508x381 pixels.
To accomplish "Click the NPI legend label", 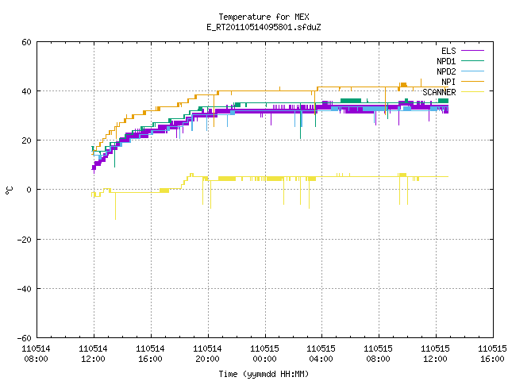I will click(x=448, y=82).
